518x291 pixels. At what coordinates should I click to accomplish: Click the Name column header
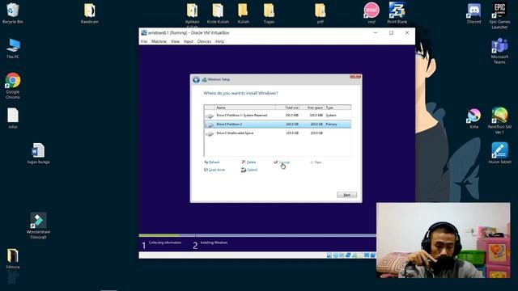coord(244,108)
